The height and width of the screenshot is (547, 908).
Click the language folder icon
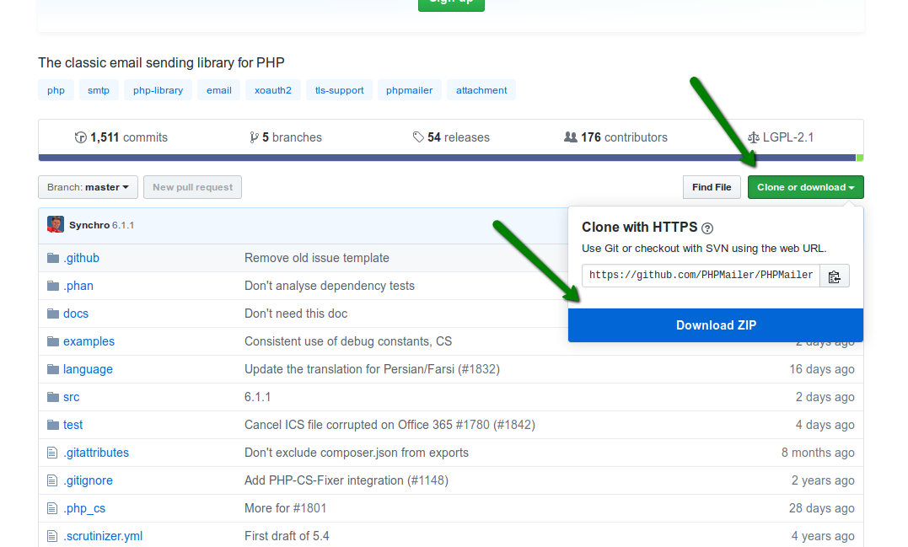pyautogui.click(x=53, y=368)
